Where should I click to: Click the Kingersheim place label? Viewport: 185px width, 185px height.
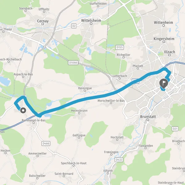164,39
